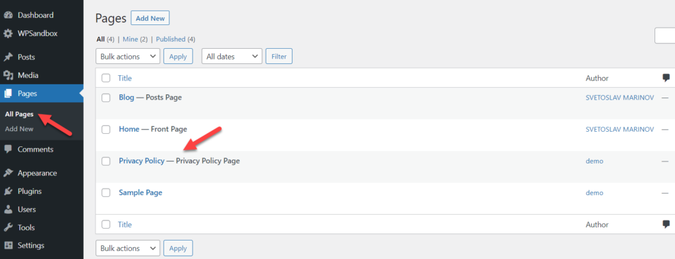Select the Posts pushpin icon

point(8,57)
